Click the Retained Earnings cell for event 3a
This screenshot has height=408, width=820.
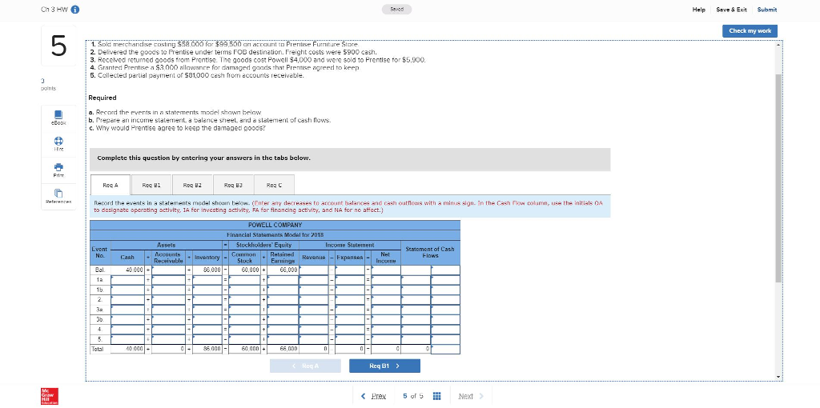[x=283, y=310]
